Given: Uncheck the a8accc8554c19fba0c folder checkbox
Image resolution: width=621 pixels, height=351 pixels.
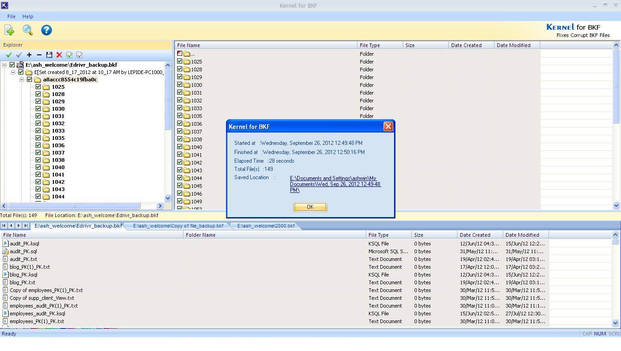Looking at the screenshot, I should tap(30, 80).
